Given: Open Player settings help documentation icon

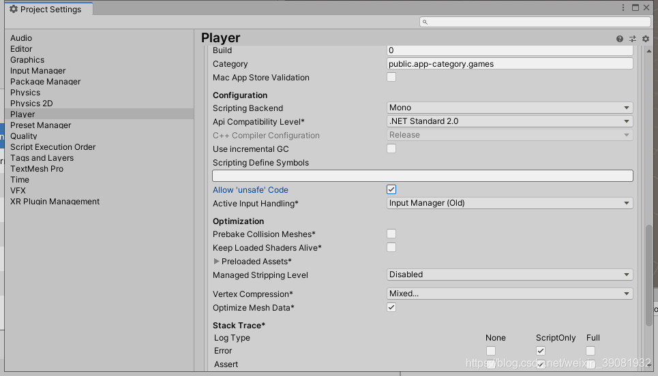Looking at the screenshot, I should click(x=619, y=39).
